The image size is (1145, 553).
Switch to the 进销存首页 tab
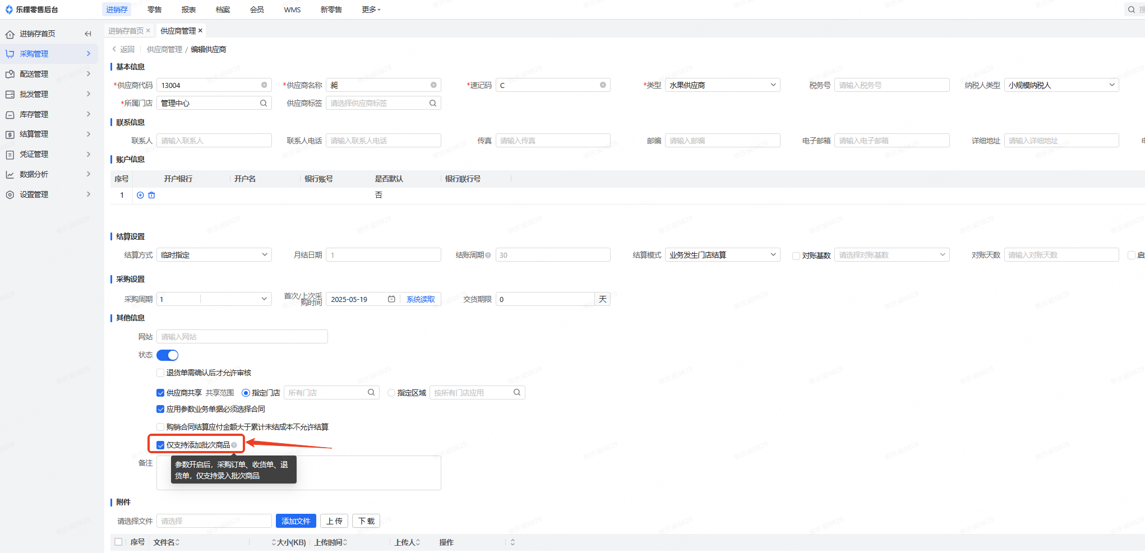tap(126, 31)
